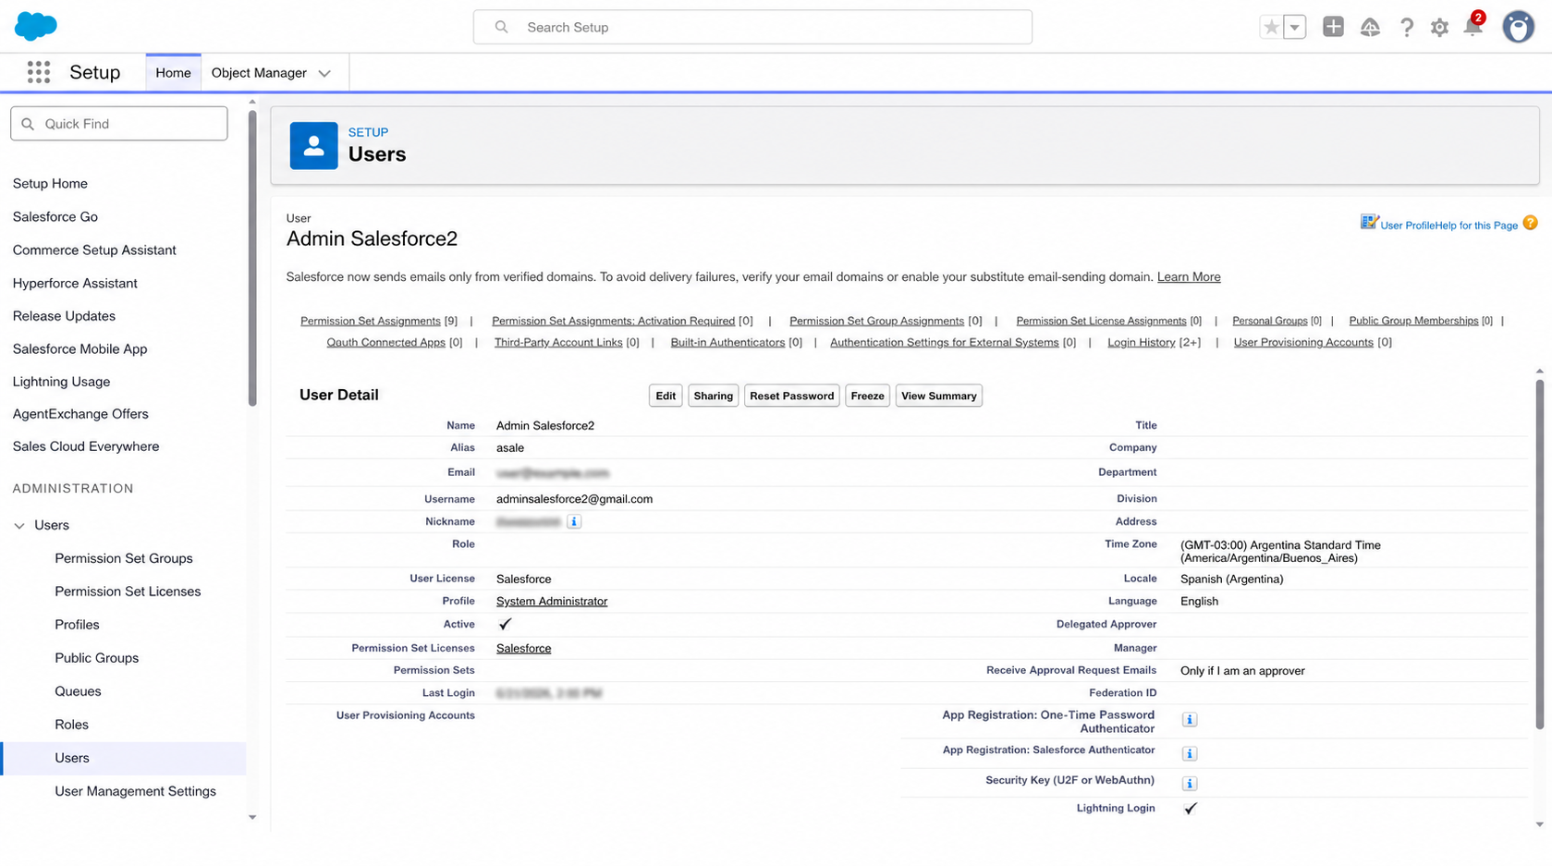Screen dimensions: 1552x866
Task: Open Salesforce Mobile App item
Action: tap(79, 348)
